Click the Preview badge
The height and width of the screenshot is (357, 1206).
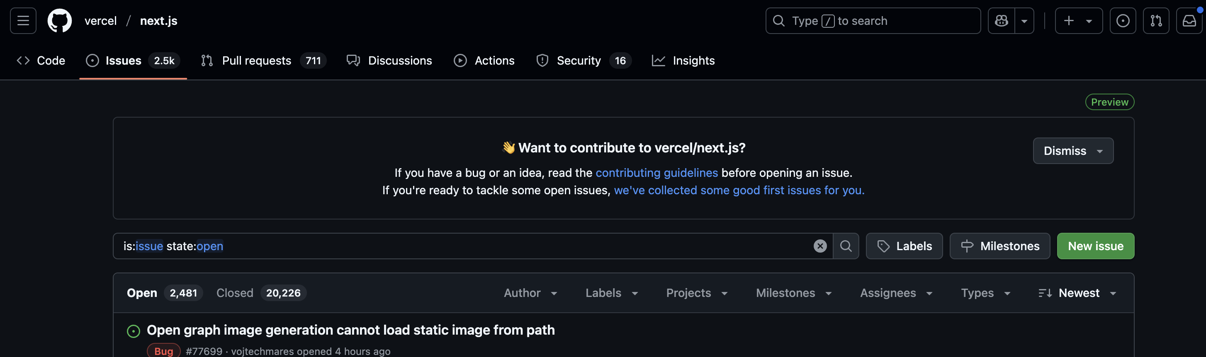[x=1109, y=102]
